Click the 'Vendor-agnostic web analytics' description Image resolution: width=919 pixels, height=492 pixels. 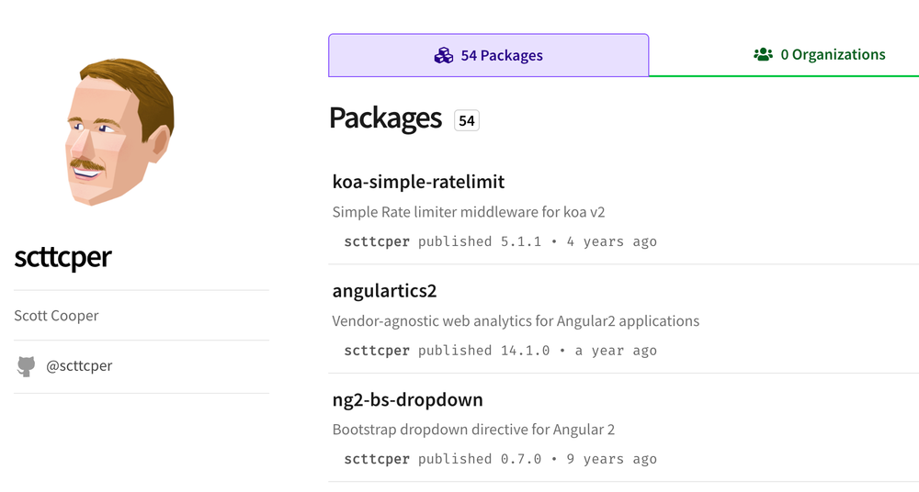(516, 321)
